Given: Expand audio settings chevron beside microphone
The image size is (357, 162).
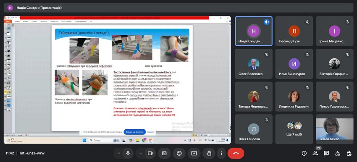Looking at the screenshot, I should [x=118, y=153].
